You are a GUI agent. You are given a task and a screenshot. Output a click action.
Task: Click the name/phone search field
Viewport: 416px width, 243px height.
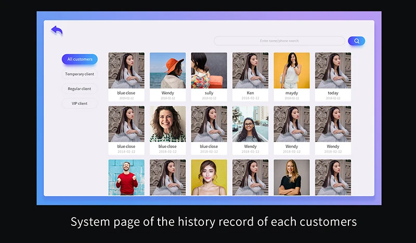[279, 41]
